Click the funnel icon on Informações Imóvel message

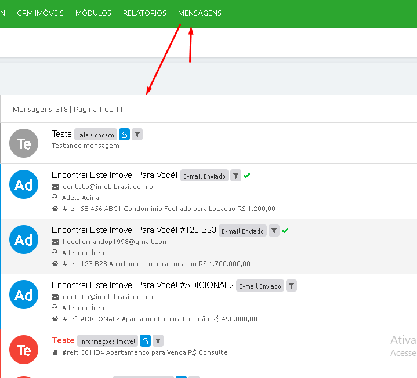click(x=158, y=341)
